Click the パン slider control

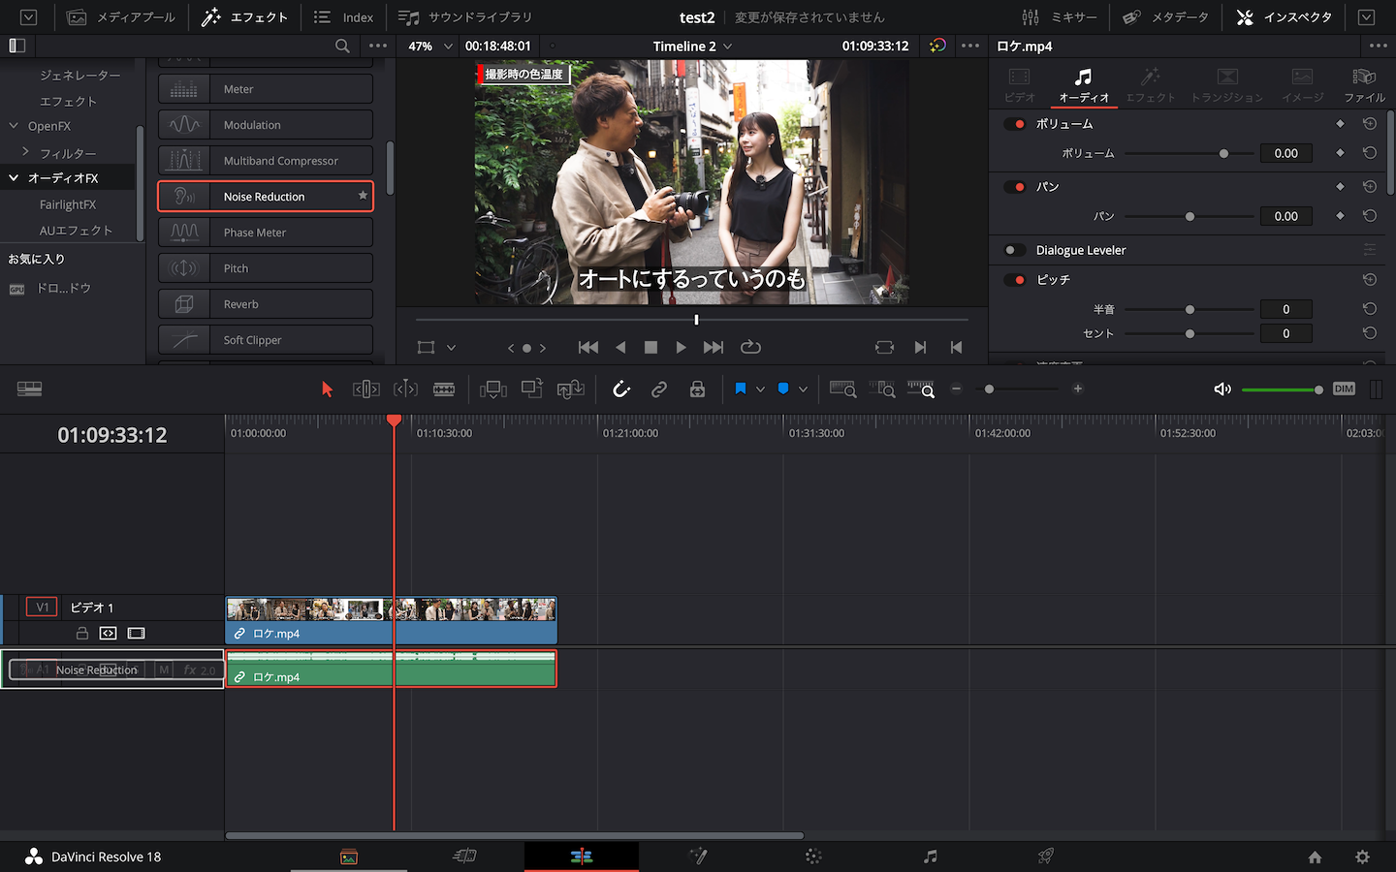1190,215
